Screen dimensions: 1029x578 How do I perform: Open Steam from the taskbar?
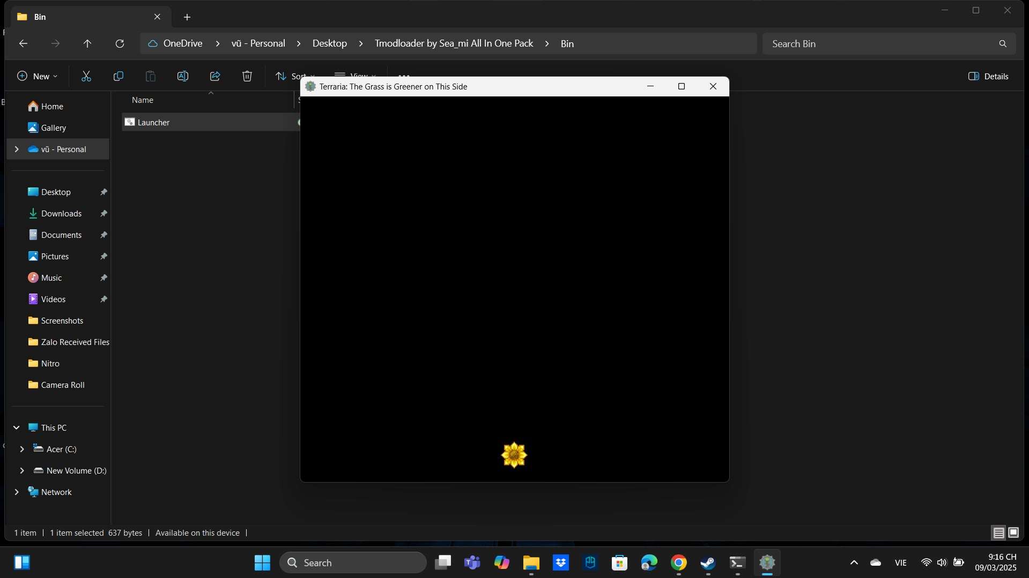708,562
